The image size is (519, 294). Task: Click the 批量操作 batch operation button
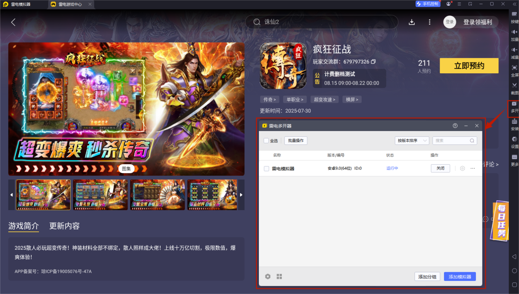[296, 140]
